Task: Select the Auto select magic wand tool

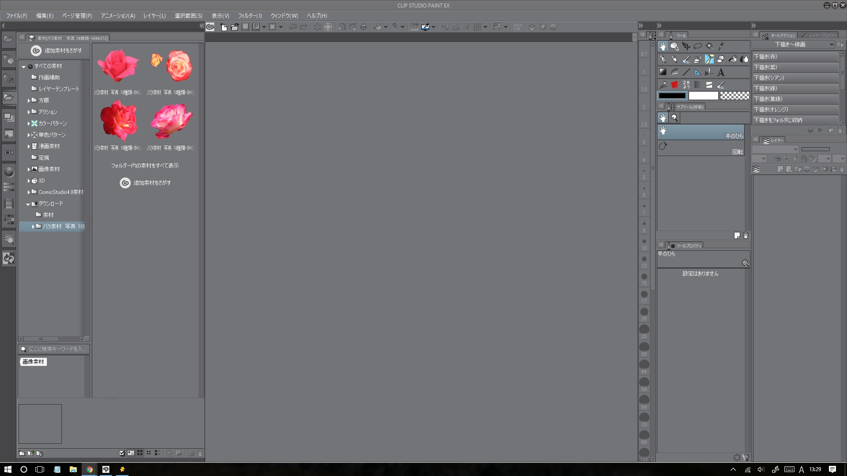Action: coord(709,46)
